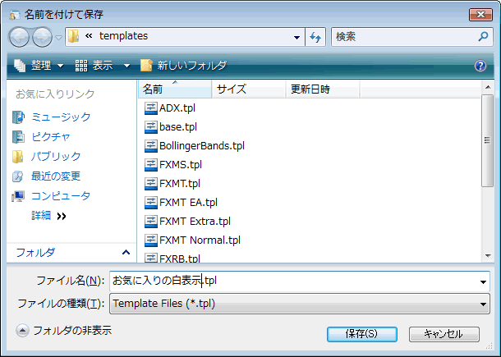Expand the 表示 views dropdown arrow
Screen dimensions: 501x357
tap(126, 66)
